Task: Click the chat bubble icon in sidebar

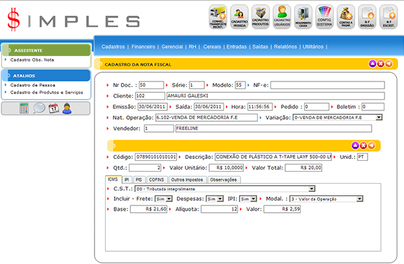Action: (39, 108)
